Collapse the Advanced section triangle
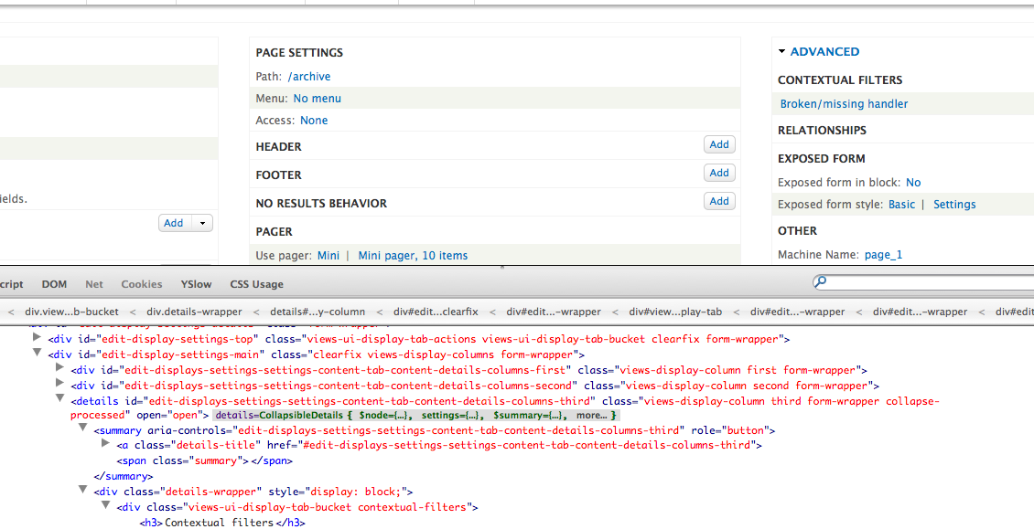Viewport: 1034px width, 529px height. 782,52
